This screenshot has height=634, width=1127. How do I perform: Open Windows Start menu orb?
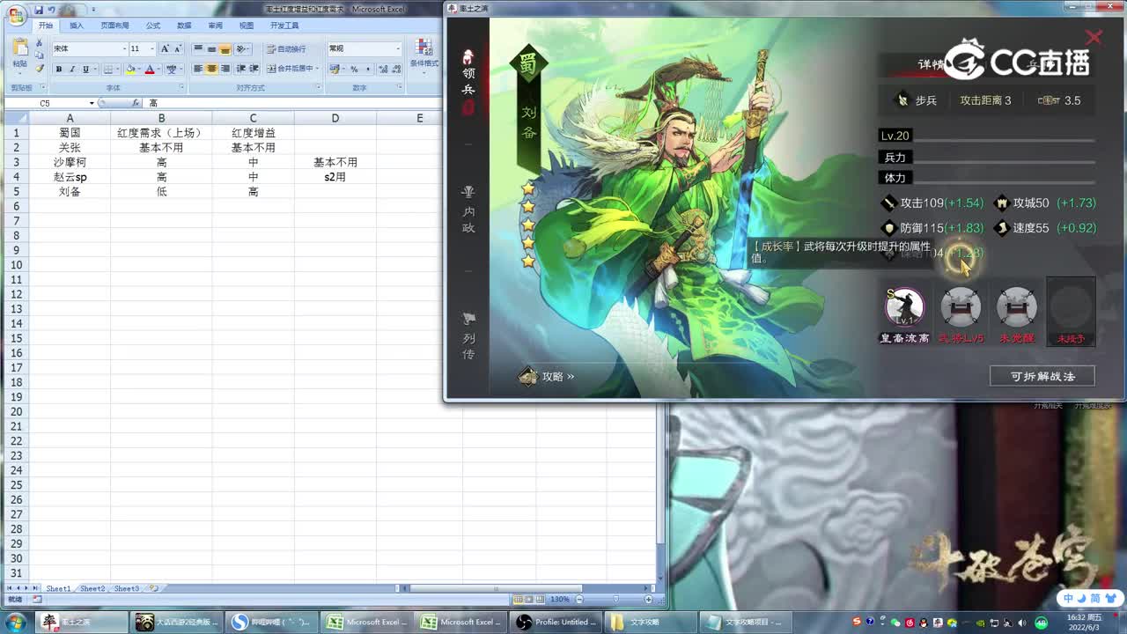16,623
